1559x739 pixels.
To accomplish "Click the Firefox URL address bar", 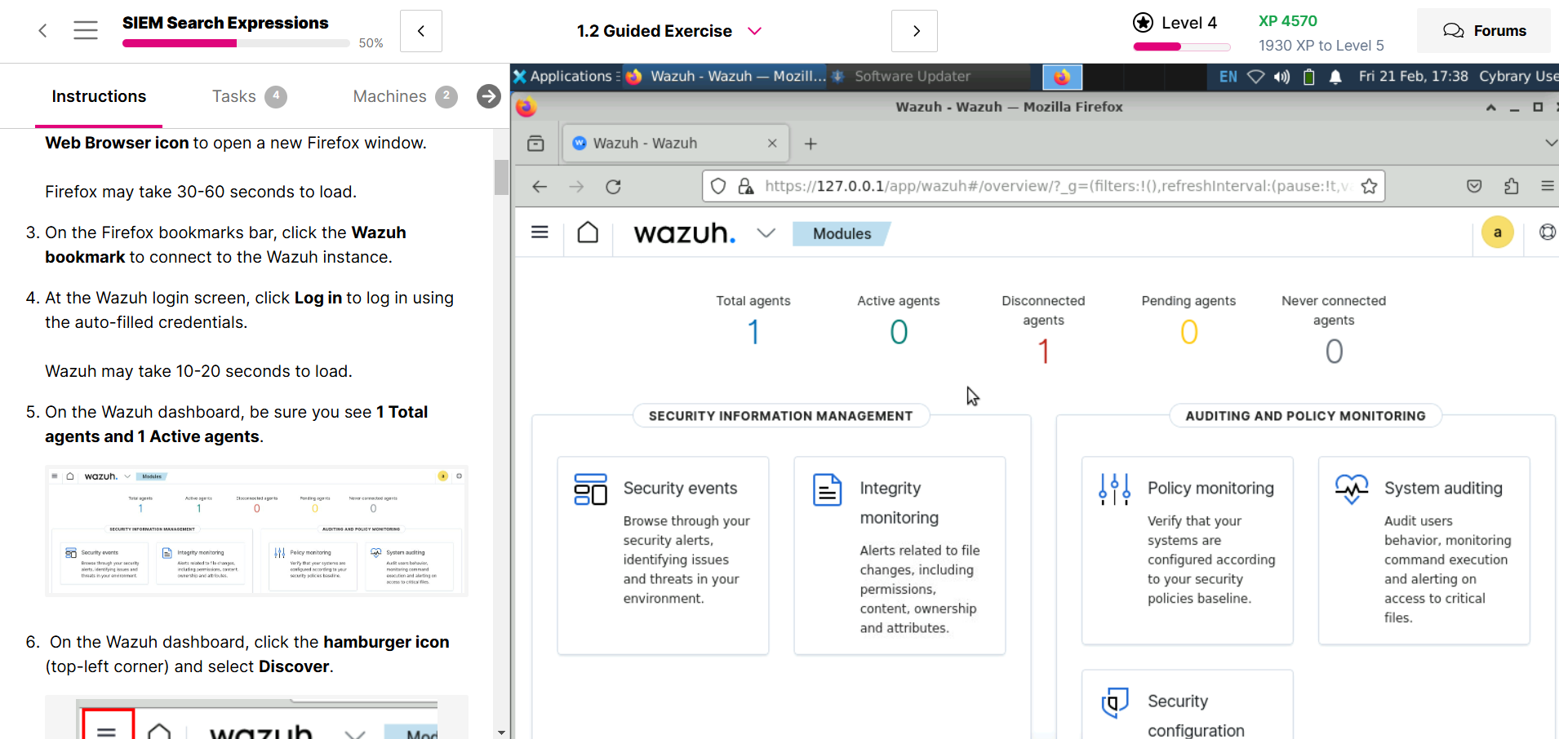I will click(1053, 187).
